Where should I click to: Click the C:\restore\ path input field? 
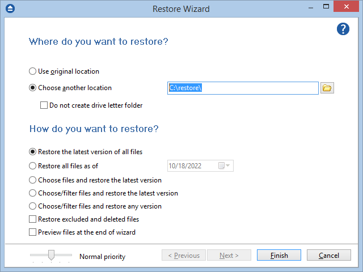[x=243, y=88]
